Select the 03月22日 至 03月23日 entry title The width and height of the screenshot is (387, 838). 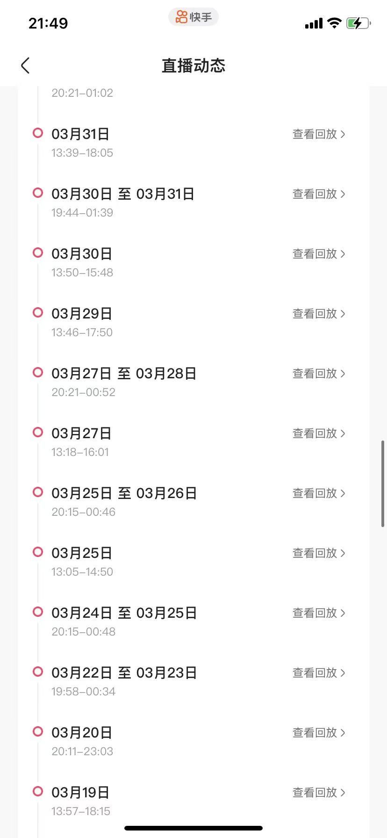point(124,673)
